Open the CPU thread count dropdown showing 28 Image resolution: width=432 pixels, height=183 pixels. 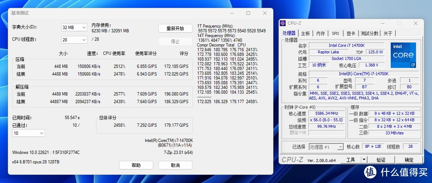pos(74,40)
